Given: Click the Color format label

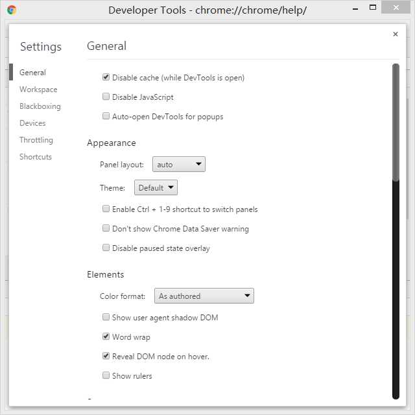Looking at the screenshot, I should pos(123,296).
